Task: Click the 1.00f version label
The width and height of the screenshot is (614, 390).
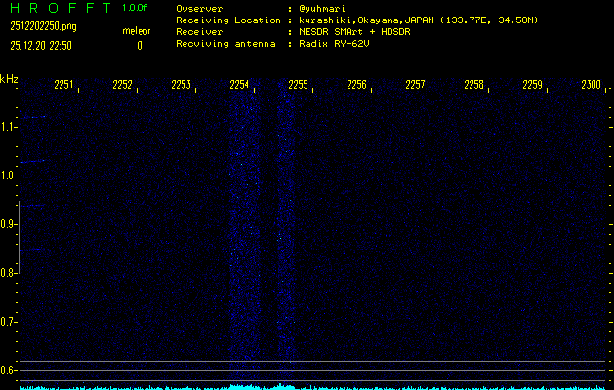Action: click(137, 8)
